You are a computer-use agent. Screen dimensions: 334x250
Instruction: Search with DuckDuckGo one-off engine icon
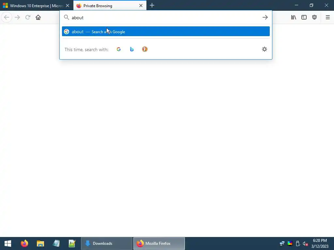[x=144, y=49]
